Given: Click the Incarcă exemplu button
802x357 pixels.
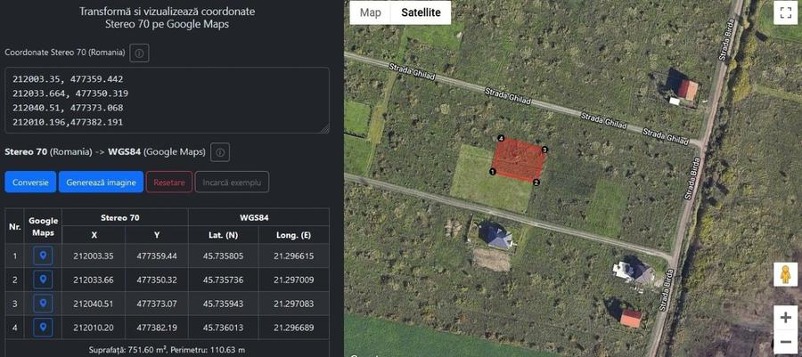Looking at the screenshot, I should coord(232,183).
